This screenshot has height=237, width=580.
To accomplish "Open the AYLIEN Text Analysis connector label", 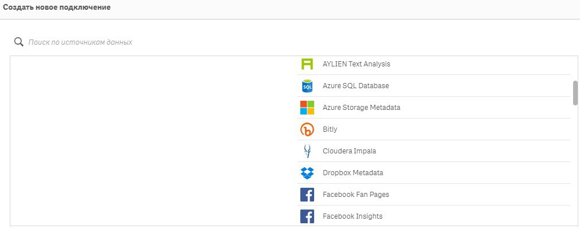I will [356, 64].
